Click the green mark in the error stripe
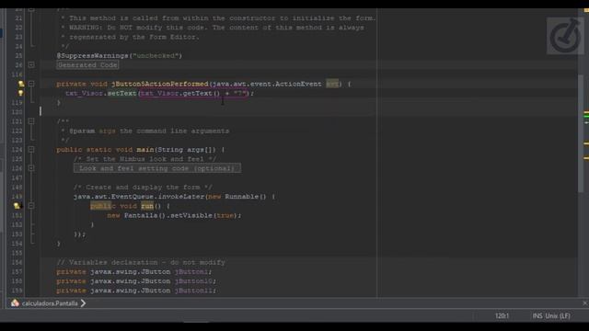The width and height of the screenshot is (589, 331). click(586, 117)
